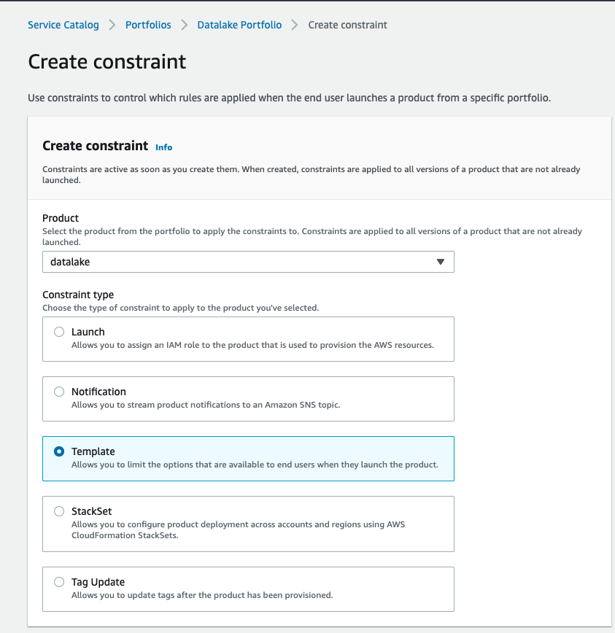The height and width of the screenshot is (633, 615).
Task: Click the Launch option card description
Action: 252,345
